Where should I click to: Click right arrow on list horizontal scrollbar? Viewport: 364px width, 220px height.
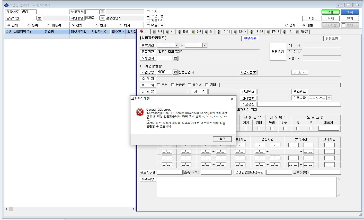point(134,209)
